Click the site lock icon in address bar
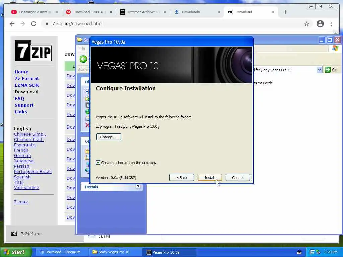Viewport: 343px width, 257px height. 47,24
